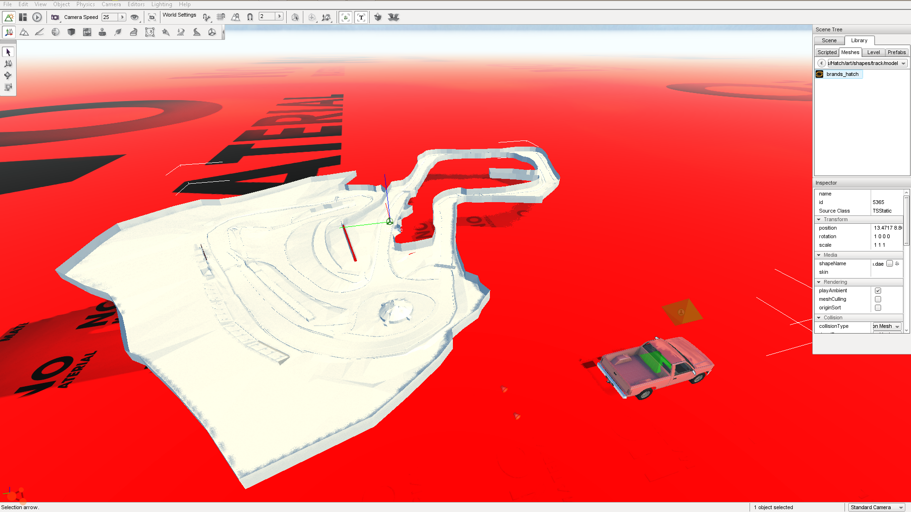Open the World Editor terrain-sun icon
The image size is (911, 512).
pos(9,18)
